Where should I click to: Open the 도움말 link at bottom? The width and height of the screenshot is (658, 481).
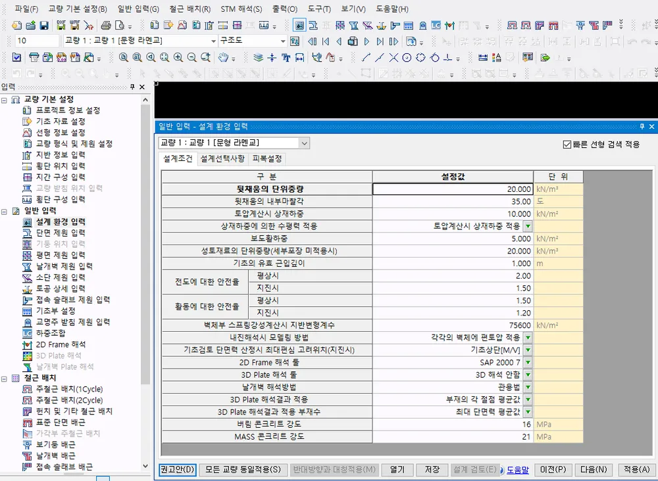pyautogui.click(x=518, y=470)
